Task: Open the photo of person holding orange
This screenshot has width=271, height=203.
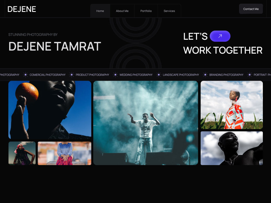Action: tap(50, 110)
